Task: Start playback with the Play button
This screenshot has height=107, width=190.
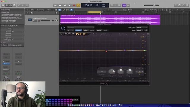Action: pos(69,5)
